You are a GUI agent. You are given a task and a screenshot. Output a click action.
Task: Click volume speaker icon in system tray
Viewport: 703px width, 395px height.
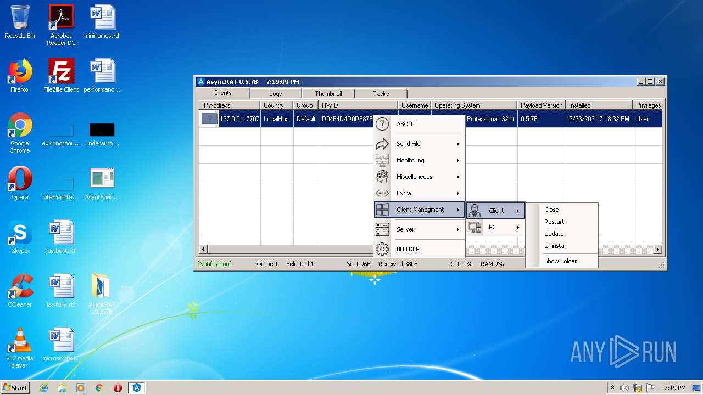click(x=624, y=388)
